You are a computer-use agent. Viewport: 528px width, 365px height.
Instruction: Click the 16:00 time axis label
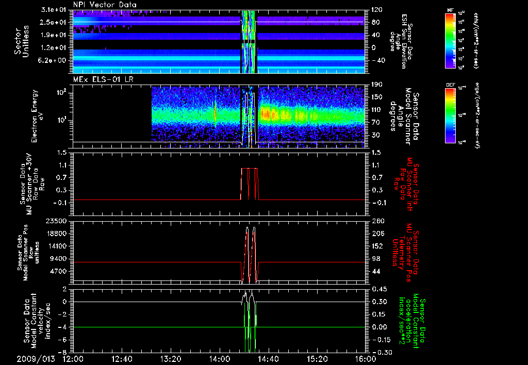(x=366, y=359)
